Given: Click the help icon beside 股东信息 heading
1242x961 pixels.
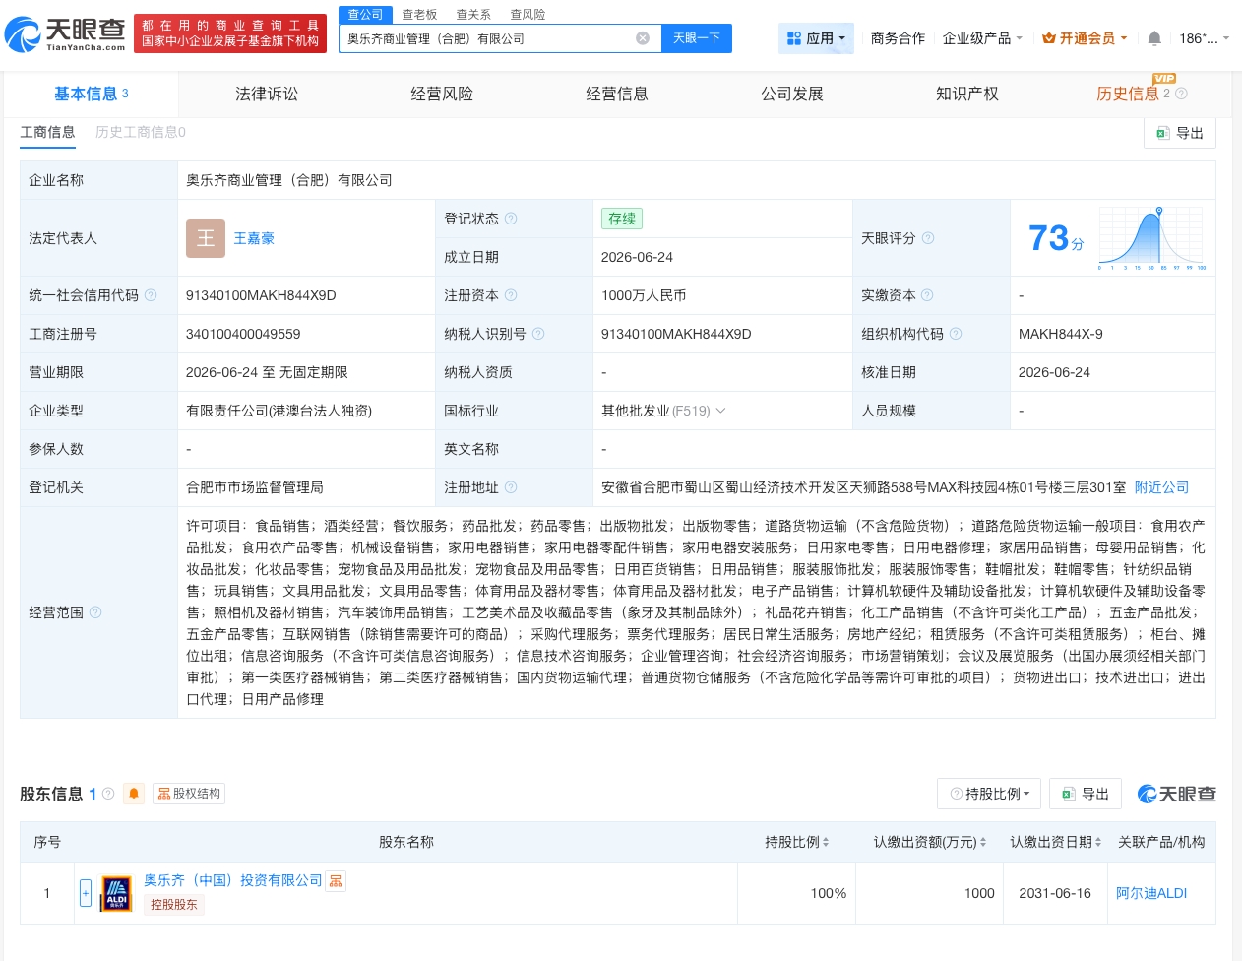Looking at the screenshot, I should [108, 794].
